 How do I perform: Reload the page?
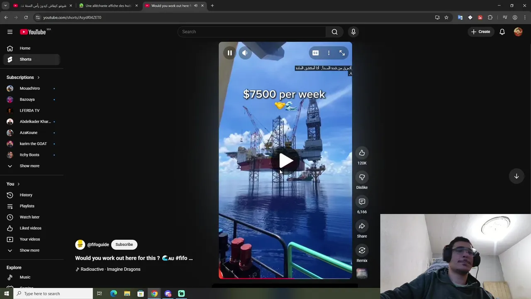tap(26, 17)
